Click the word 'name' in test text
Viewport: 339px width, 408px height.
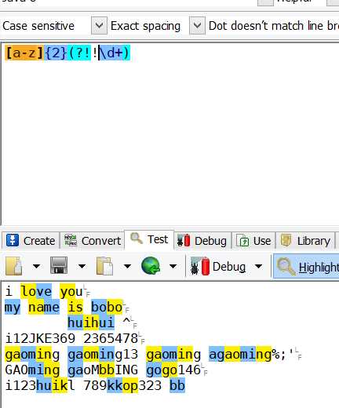tap(44, 307)
